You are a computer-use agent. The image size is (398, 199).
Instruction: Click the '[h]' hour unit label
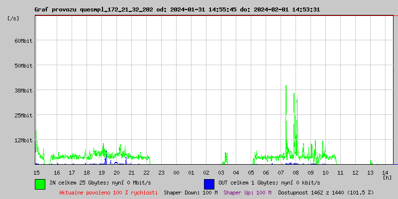[x=387, y=178]
